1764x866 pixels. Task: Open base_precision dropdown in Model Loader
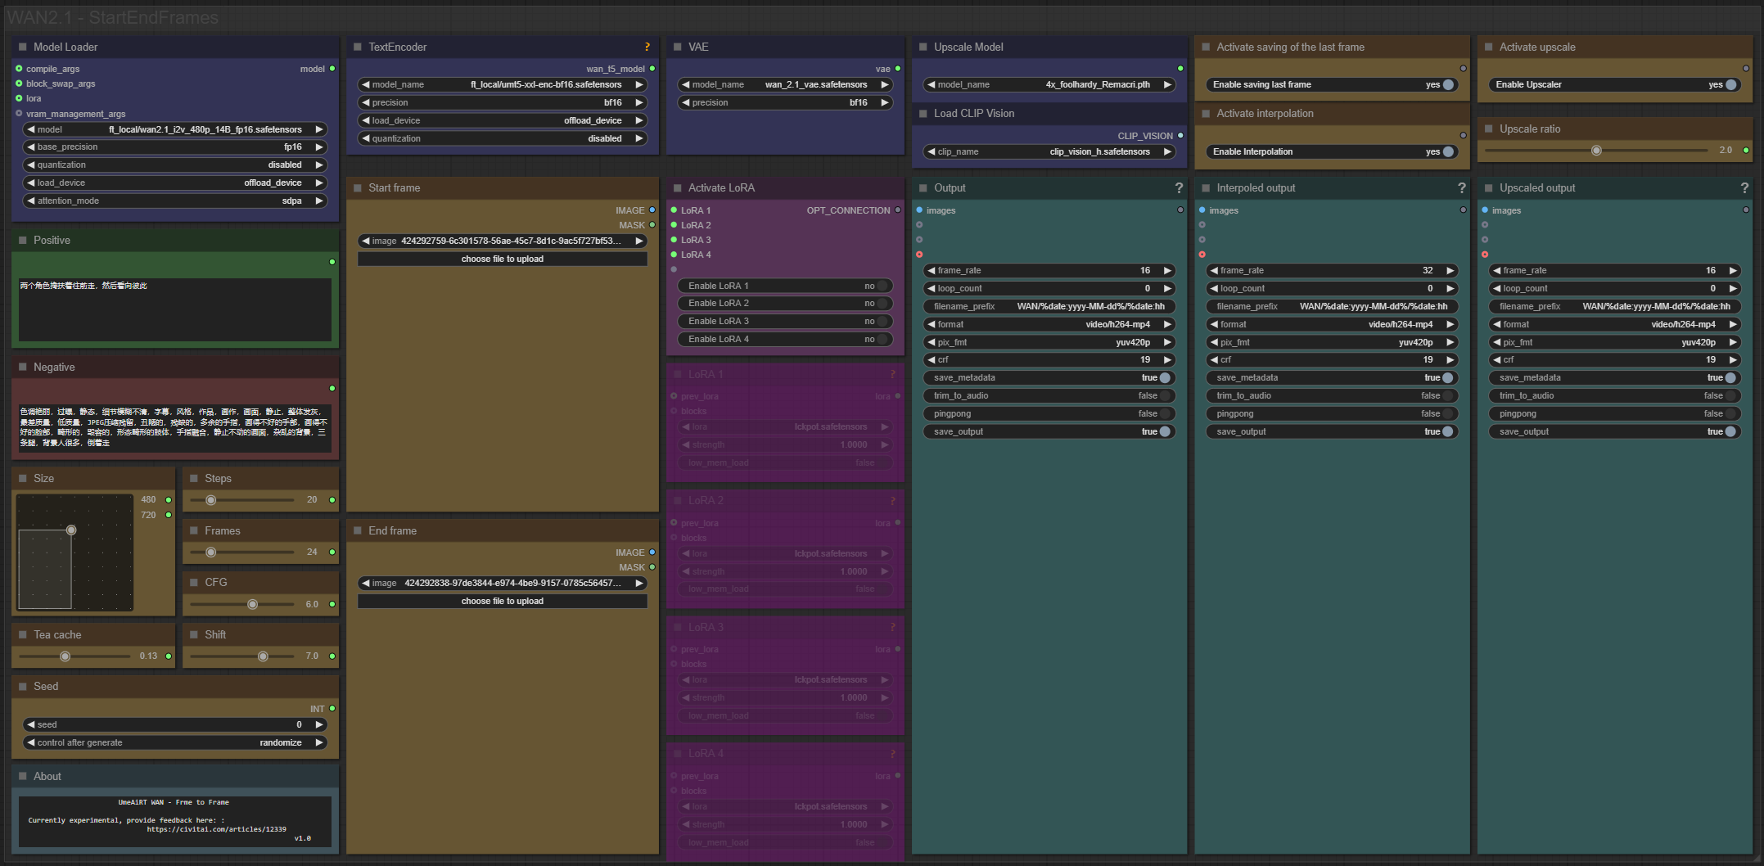point(175,147)
